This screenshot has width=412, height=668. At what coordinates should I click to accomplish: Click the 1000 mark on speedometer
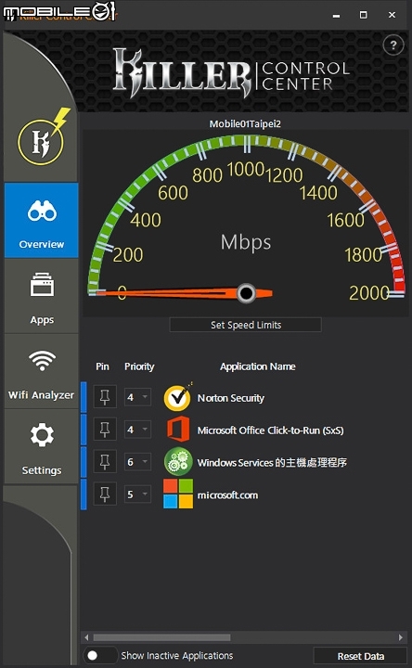click(x=246, y=169)
